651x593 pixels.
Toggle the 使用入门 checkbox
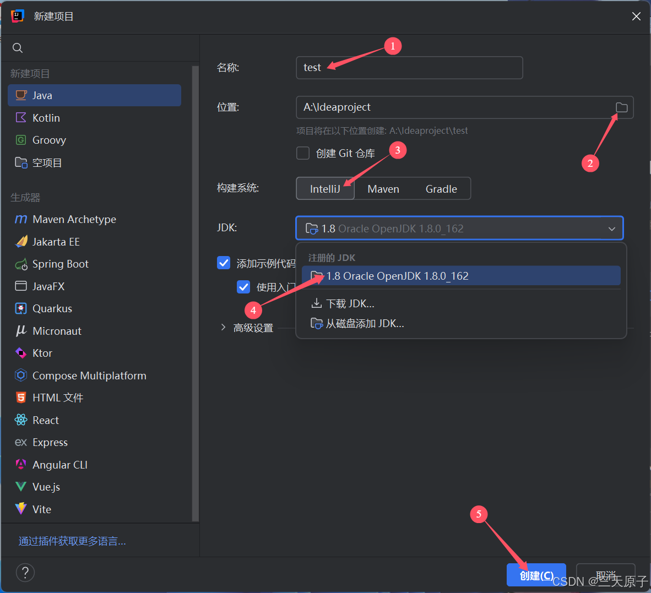tap(243, 287)
